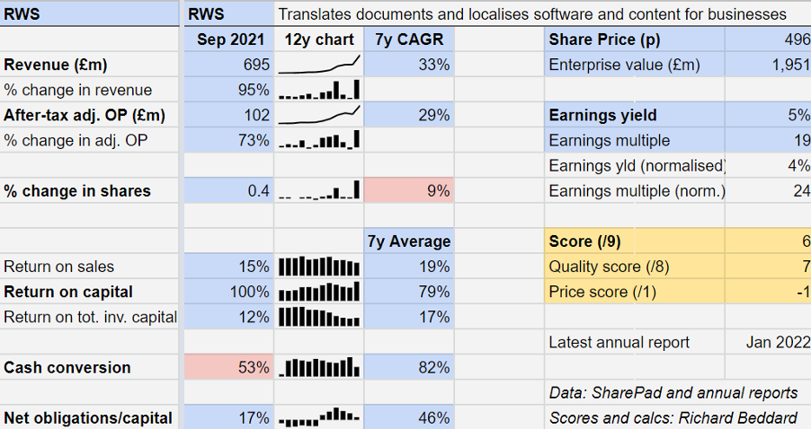Select the 29% OP CAGR cell
The image size is (811, 429).
pos(409,115)
